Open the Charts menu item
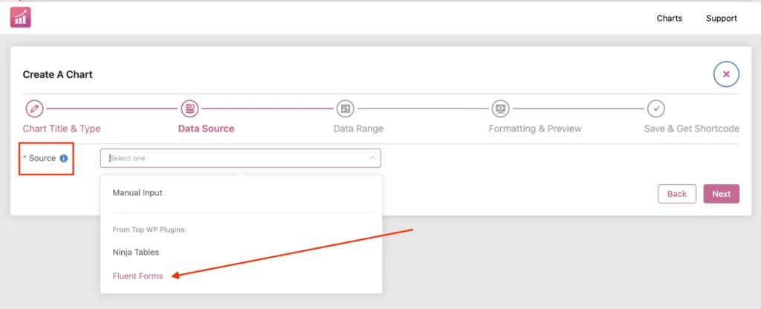 coord(670,19)
